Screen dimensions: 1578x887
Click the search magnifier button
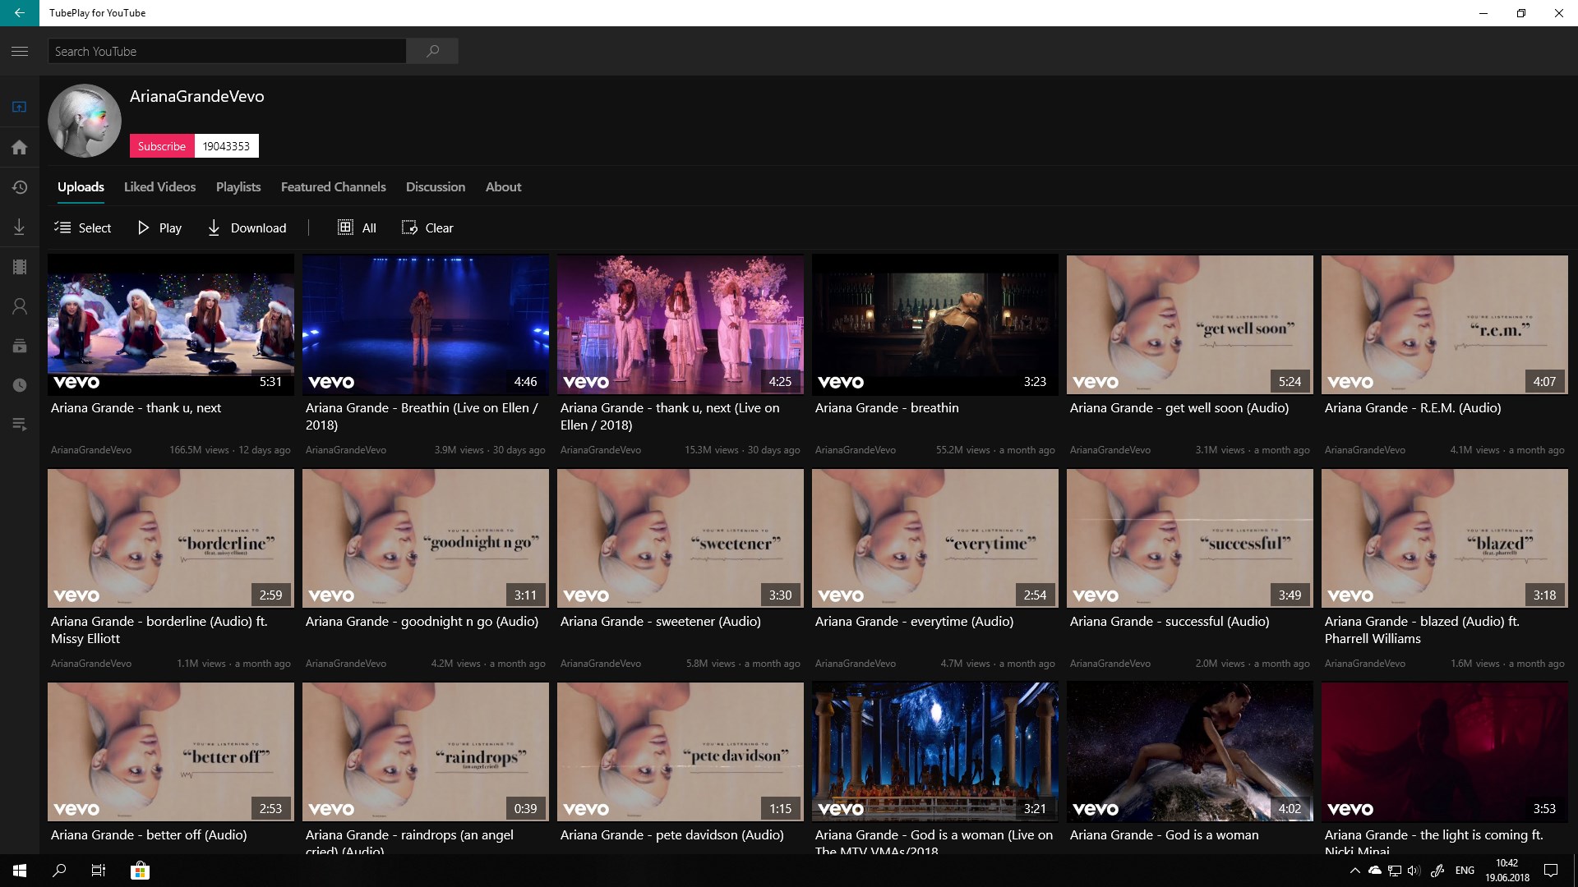point(433,51)
